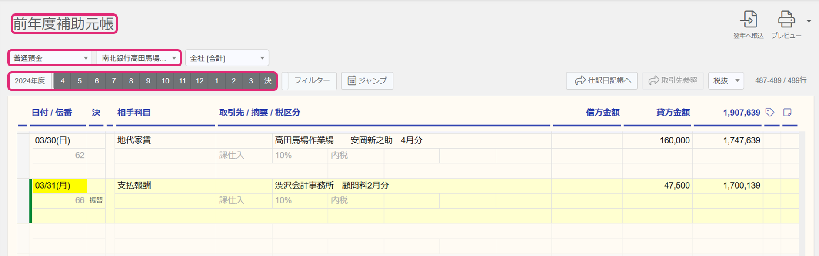Open the 普通預金 account dropdown

[50, 58]
